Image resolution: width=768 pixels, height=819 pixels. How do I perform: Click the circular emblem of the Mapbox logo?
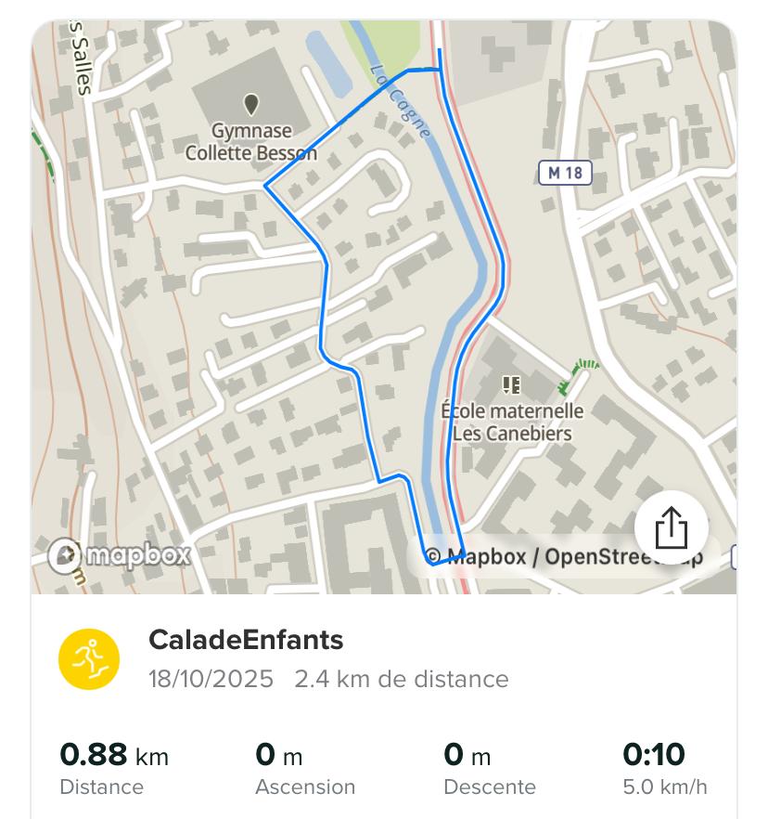pyautogui.click(x=65, y=556)
